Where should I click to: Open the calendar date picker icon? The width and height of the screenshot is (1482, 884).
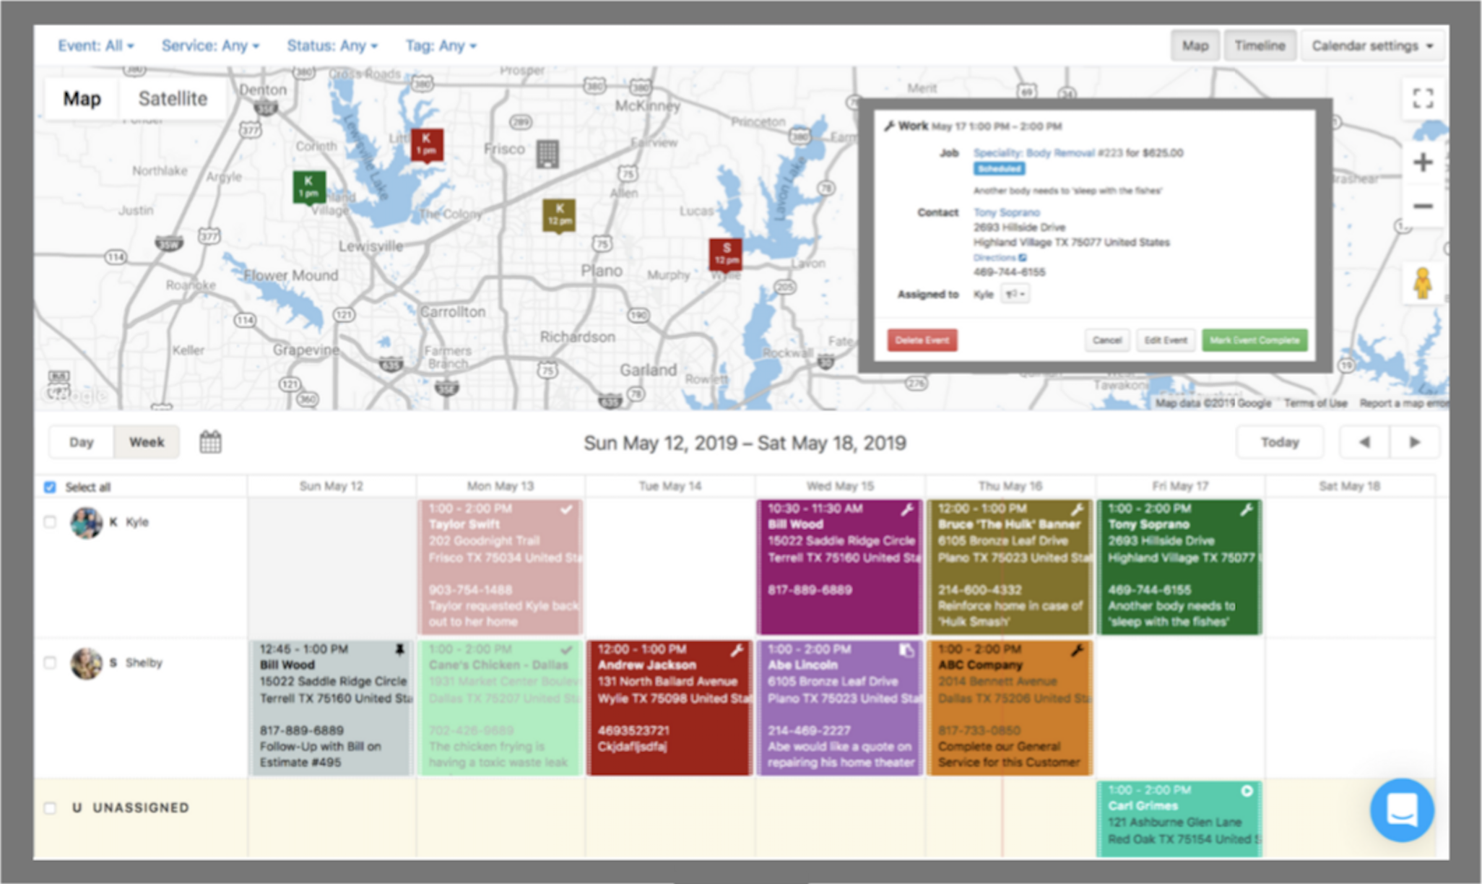click(210, 442)
